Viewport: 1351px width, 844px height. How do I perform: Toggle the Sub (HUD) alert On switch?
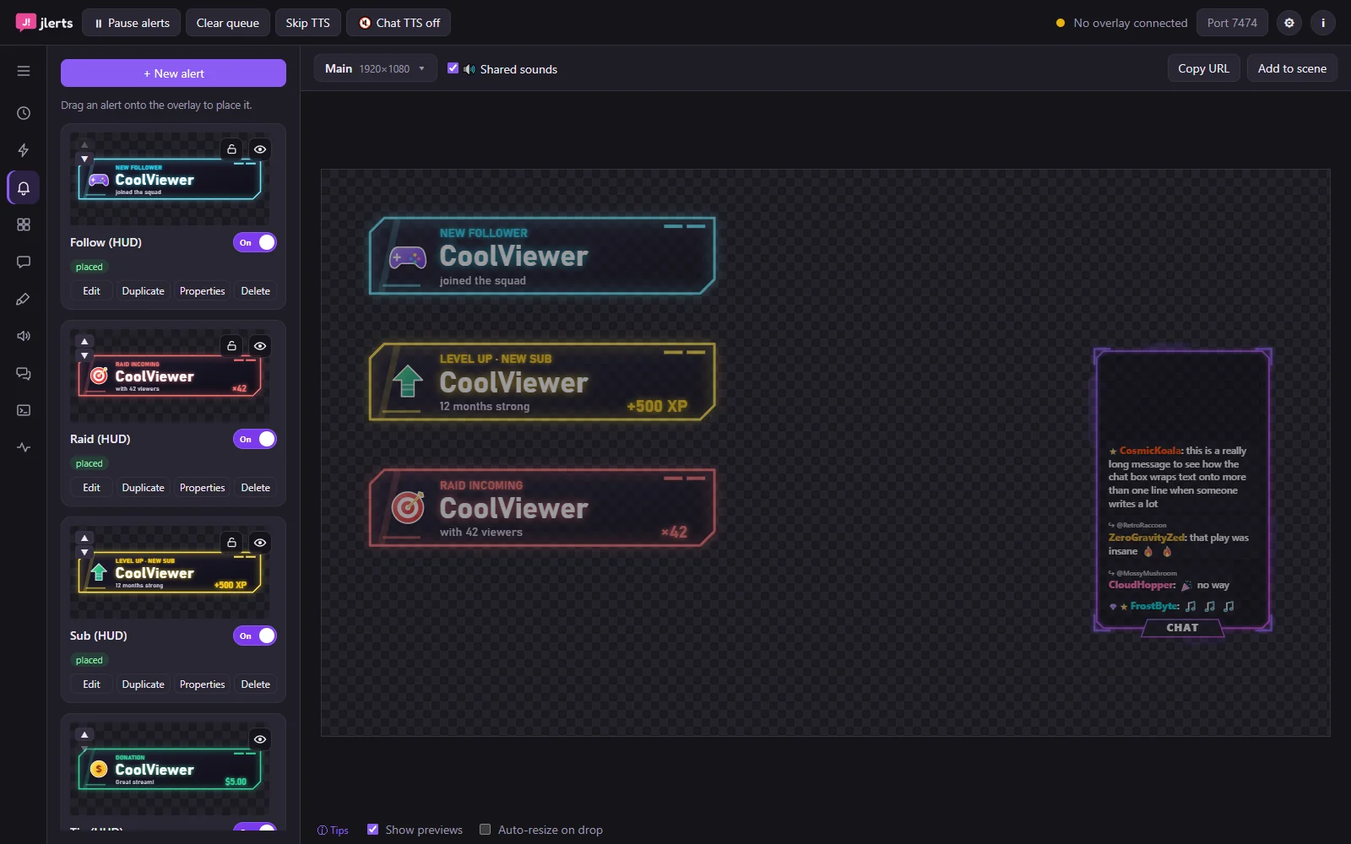(x=255, y=636)
